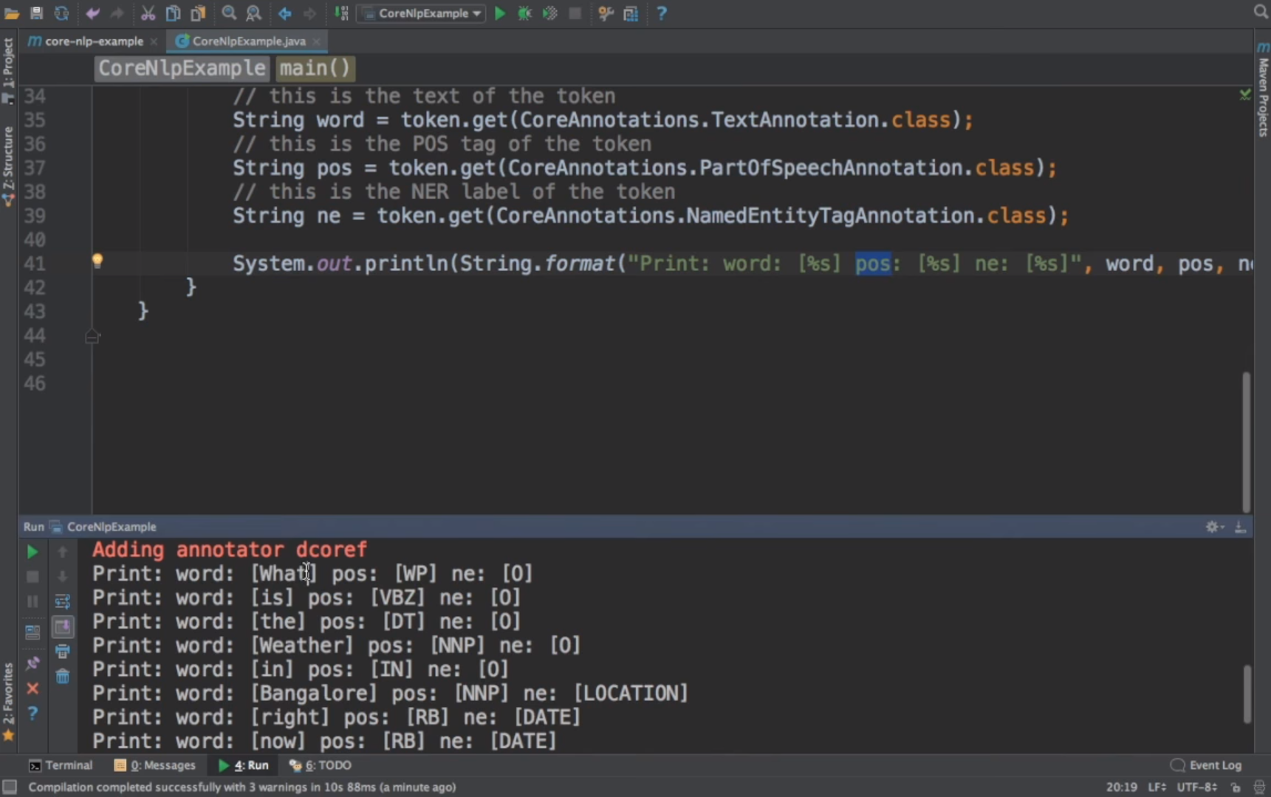Click the console line for word [Bangalore]
The width and height of the screenshot is (1271, 797).
click(x=390, y=694)
